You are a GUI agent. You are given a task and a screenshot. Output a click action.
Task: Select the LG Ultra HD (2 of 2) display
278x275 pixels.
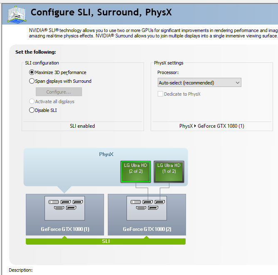[x=136, y=171]
